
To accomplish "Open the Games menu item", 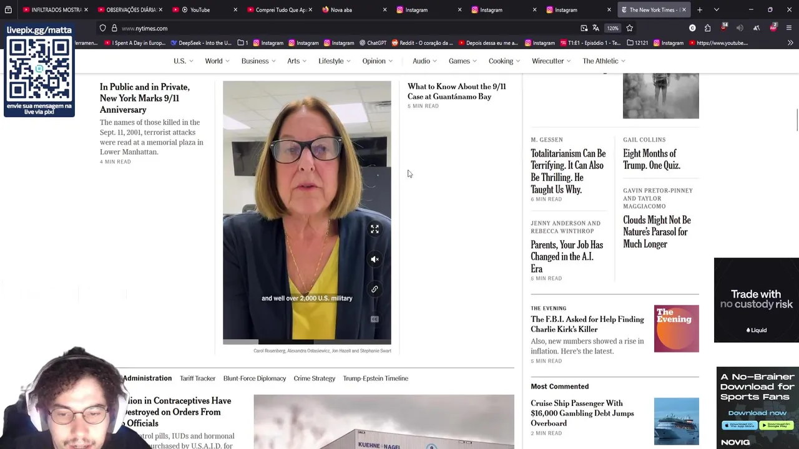I will [463, 61].
